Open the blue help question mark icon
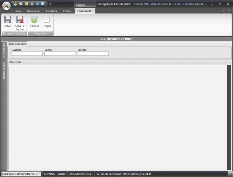The height and width of the screenshot is (177, 233). coord(37,4)
